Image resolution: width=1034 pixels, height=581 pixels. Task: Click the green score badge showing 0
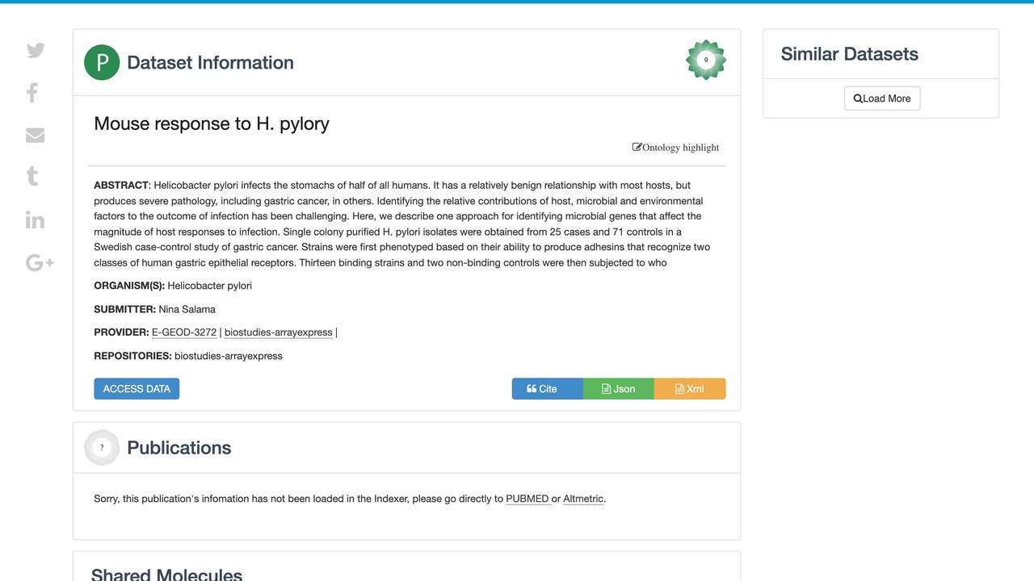tap(706, 60)
